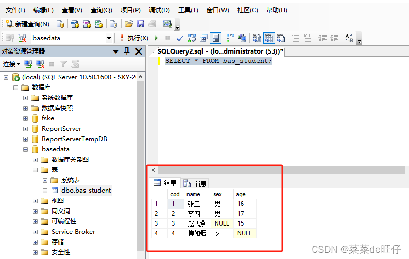The image size is (409, 259).
Task: Open an Analysis Services MDX query
Action: pyautogui.click(x=75, y=24)
